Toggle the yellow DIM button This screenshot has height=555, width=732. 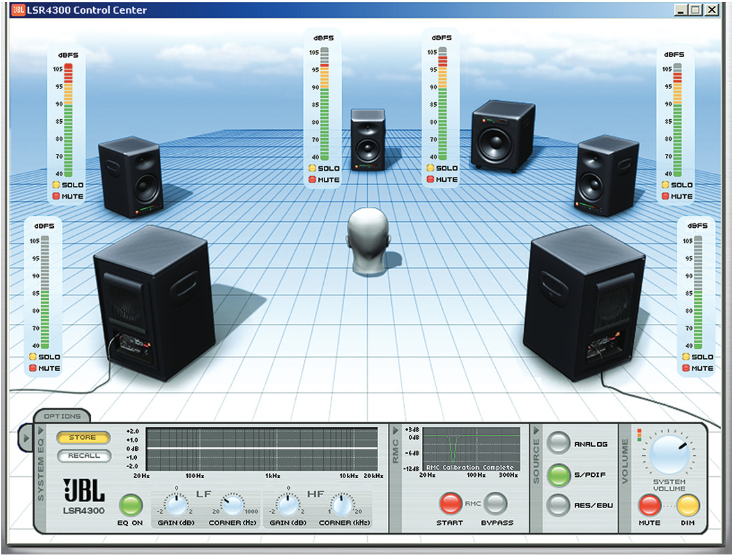pyautogui.click(x=688, y=505)
